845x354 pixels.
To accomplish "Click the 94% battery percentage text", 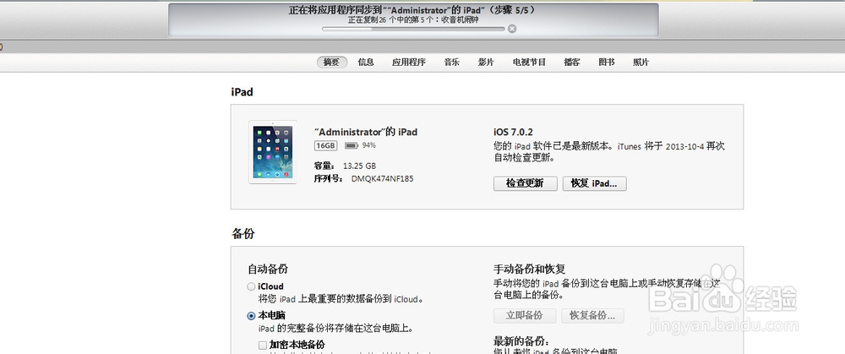I will tap(369, 145).
